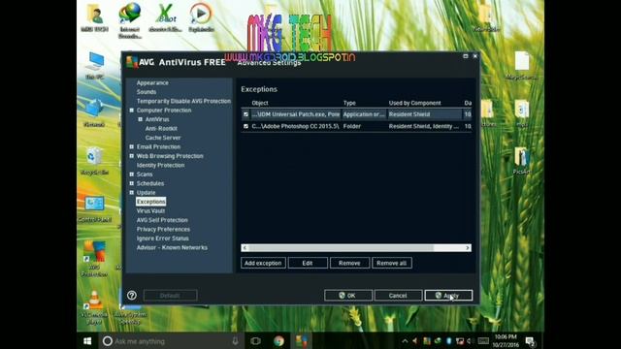Screen dimensions: 621x349
Task: Expand the Update tree node
Action: (132, 192)
